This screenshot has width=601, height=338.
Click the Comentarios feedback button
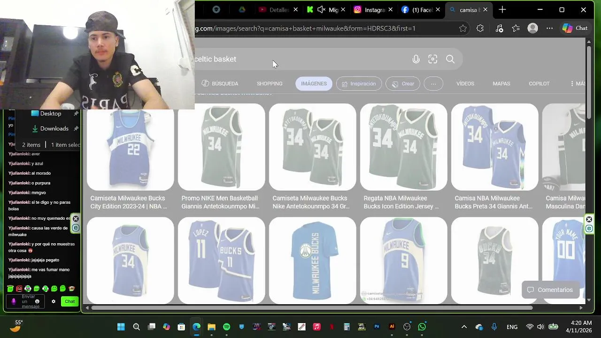(x=550, y=290)
